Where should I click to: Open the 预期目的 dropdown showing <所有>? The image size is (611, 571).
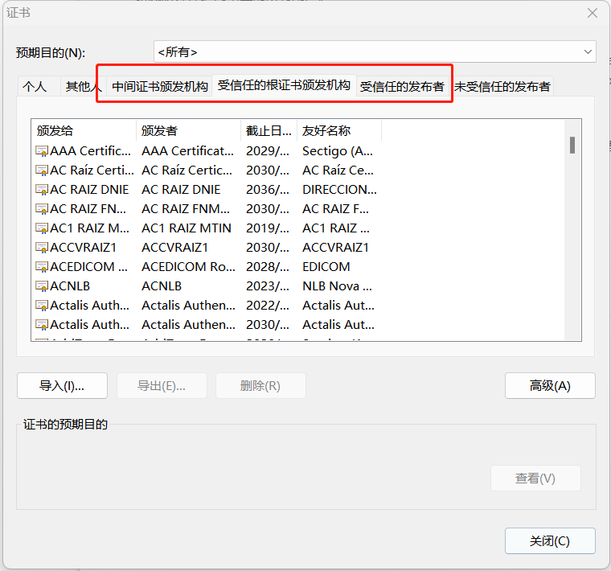[x=375, y=51]
